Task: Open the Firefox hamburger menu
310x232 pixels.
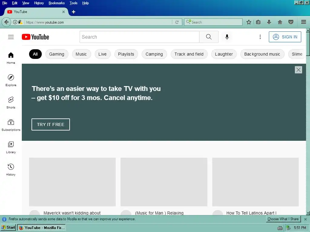Action: click(304, 22)
